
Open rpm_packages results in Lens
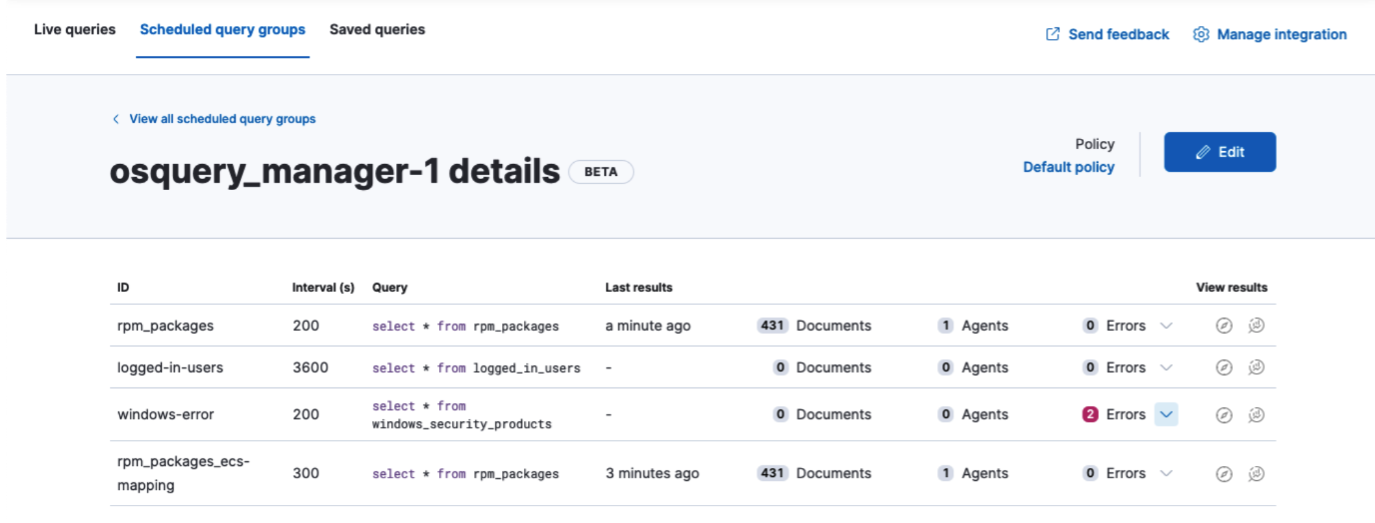click(1256, 326)
